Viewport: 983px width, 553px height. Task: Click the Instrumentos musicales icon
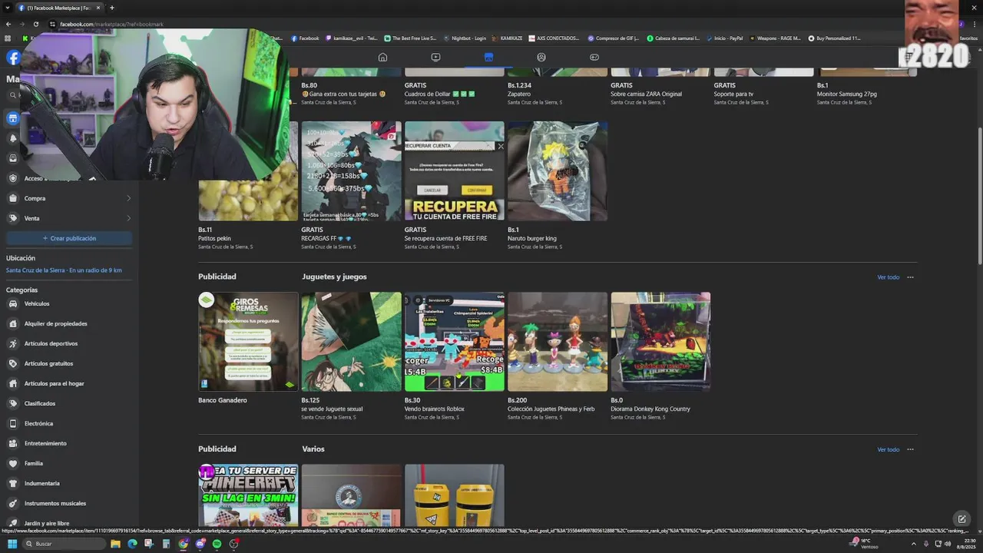pos(13,503)
